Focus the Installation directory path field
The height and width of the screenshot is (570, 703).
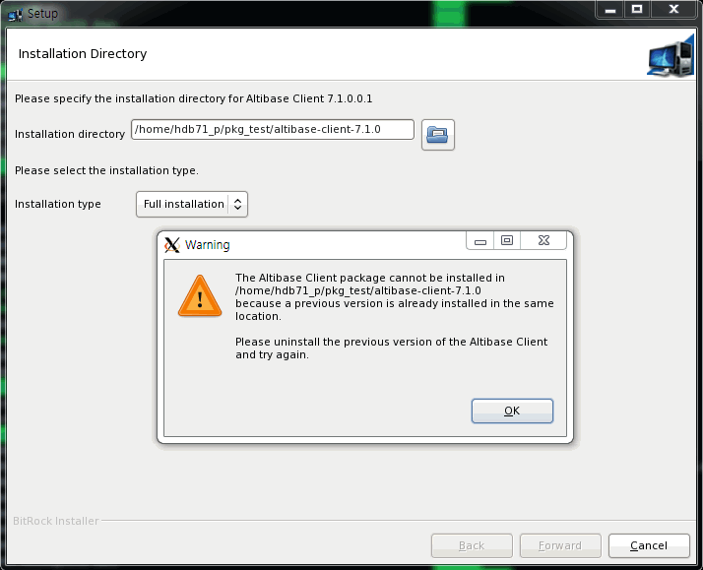click(x=272, y=129)
